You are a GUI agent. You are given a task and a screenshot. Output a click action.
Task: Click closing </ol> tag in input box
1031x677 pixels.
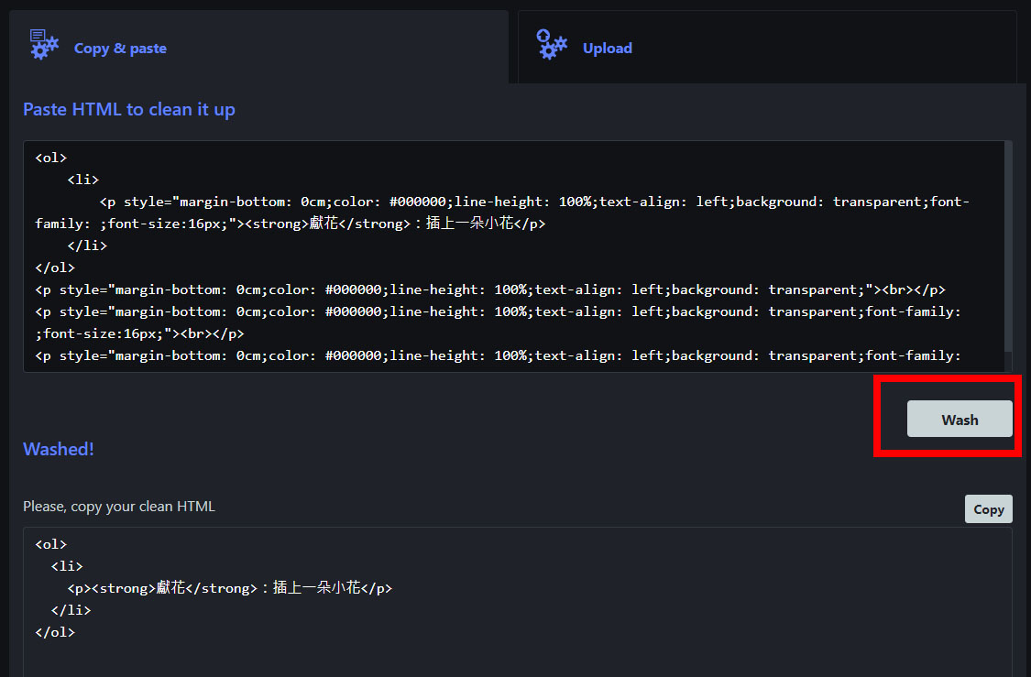(x=55, y=268)
